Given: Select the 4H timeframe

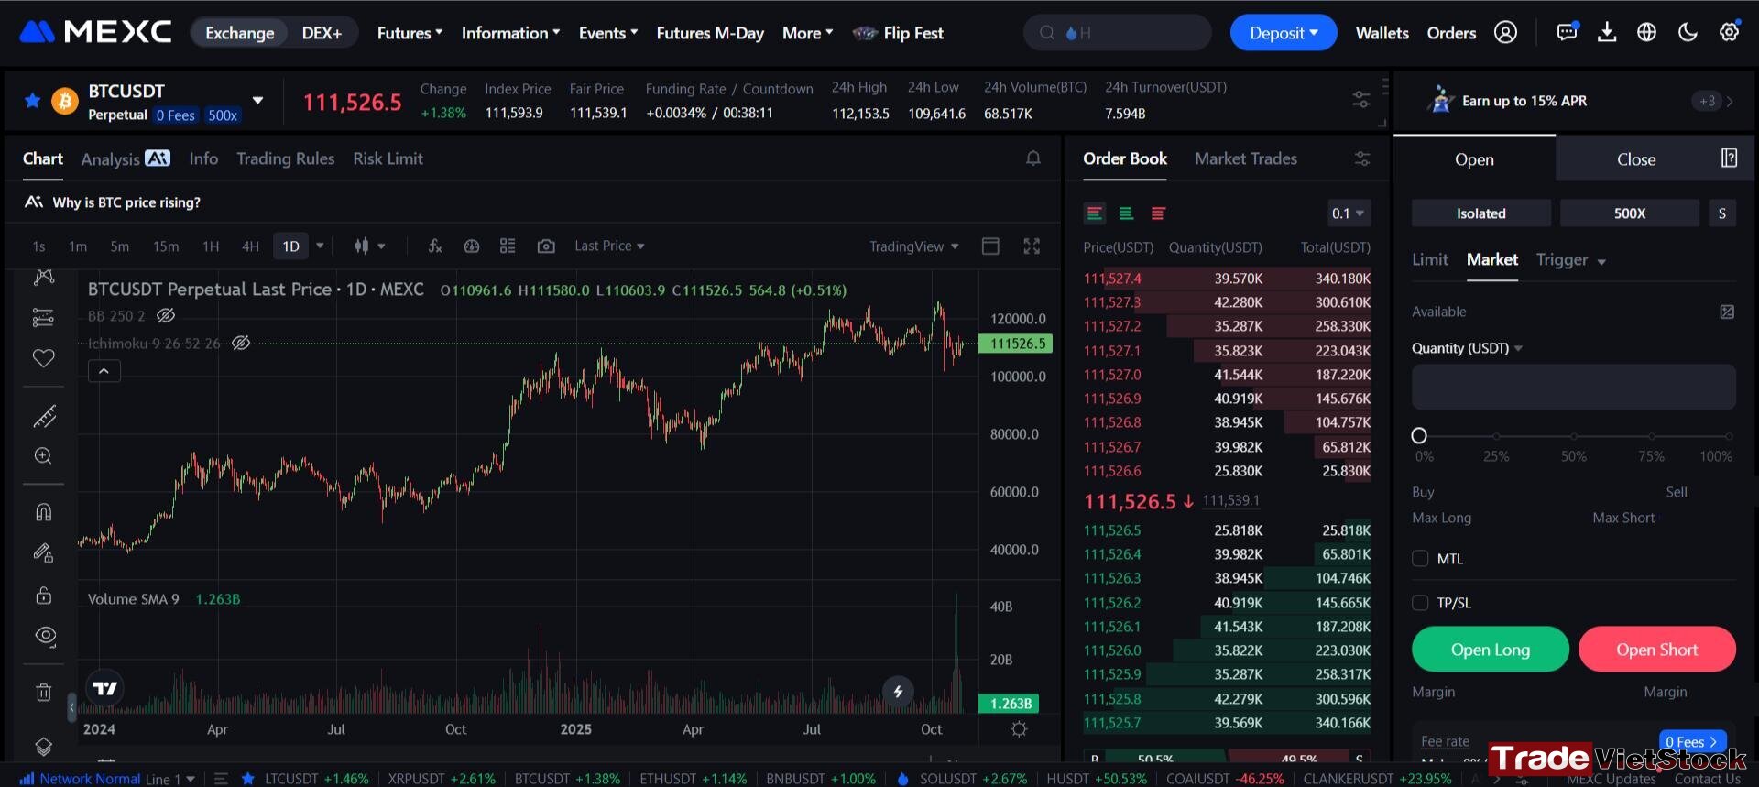Looking at the screenshot, I should click(250, 246).
